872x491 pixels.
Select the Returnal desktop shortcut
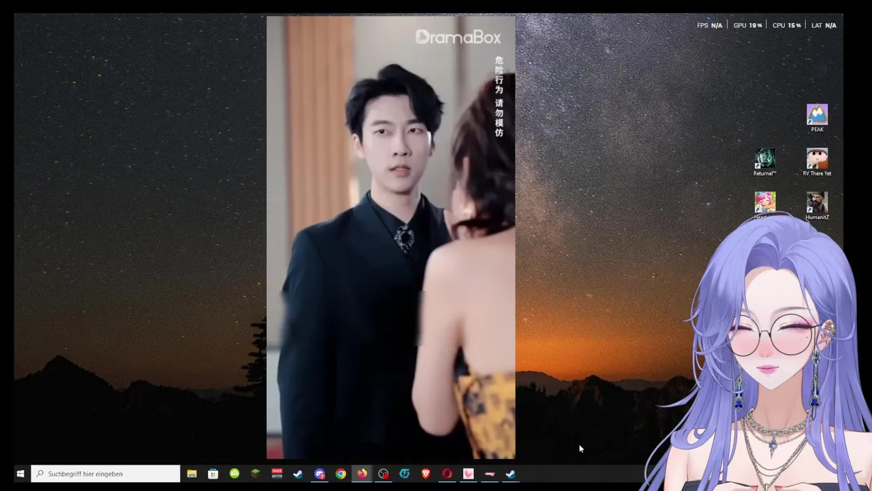pos(764,162)
